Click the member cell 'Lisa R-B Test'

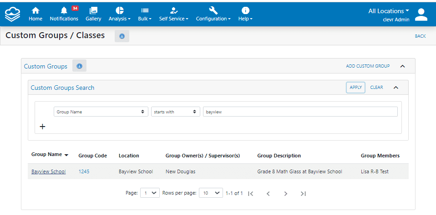click(375, 171)
